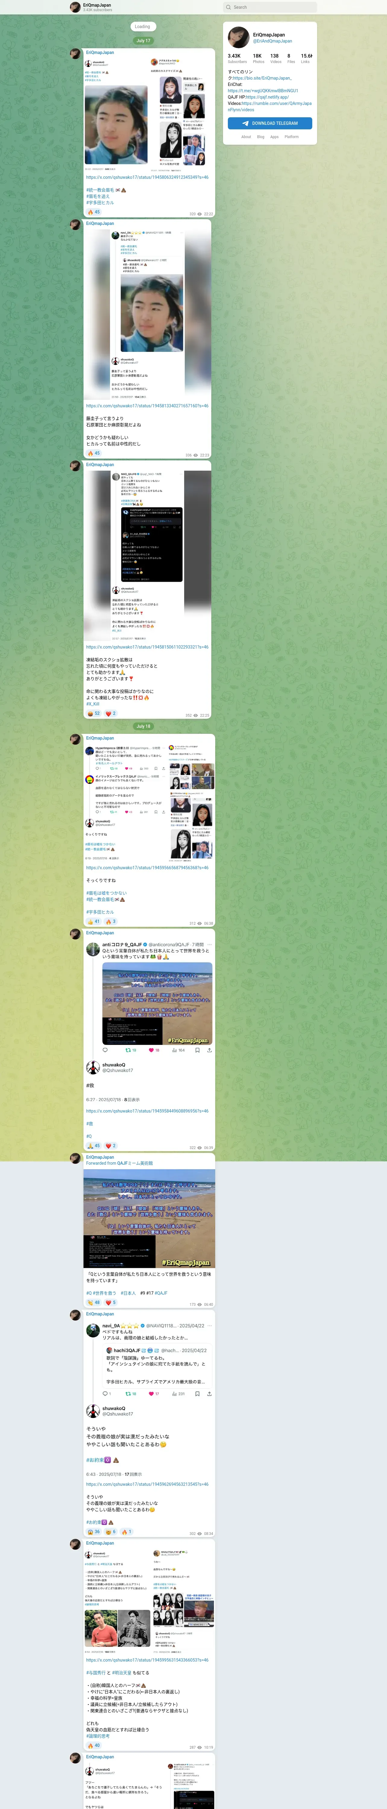Click the reaction showing 52
This screenshot has height=1809, width=387.
[94, 713]
